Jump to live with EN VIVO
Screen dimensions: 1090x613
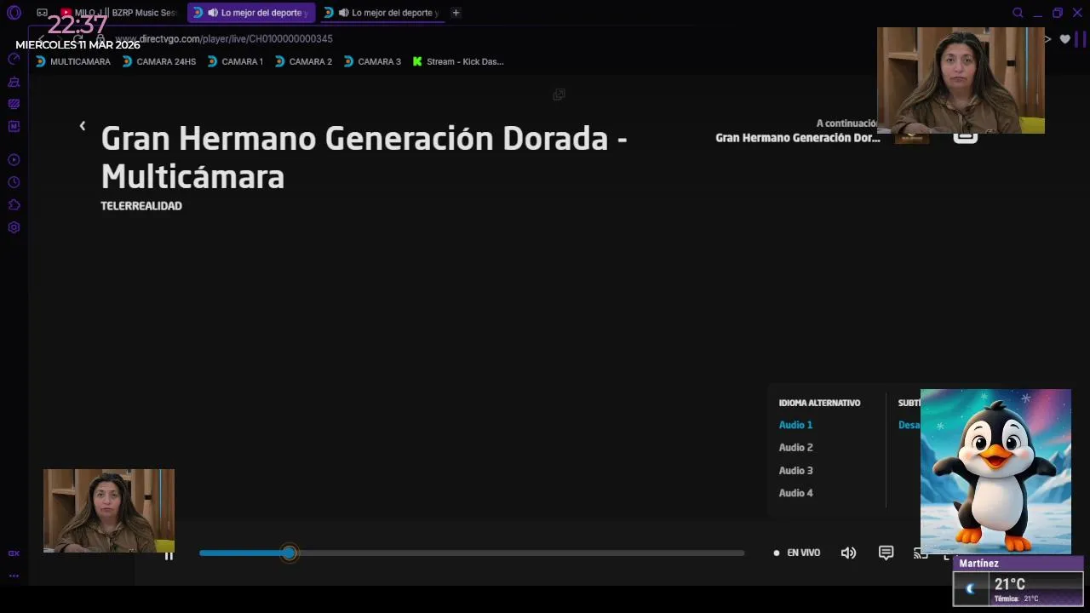coord(797,553)
